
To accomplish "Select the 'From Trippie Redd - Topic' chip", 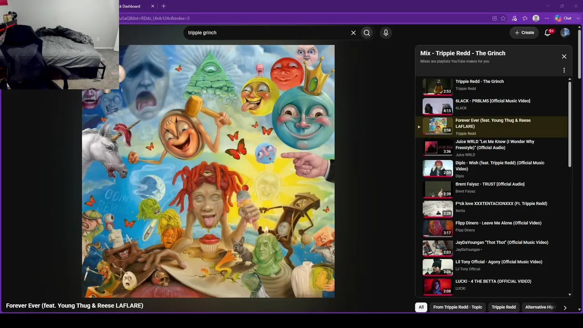I will 458,307.
